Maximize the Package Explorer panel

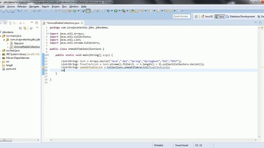coord(37,23)
